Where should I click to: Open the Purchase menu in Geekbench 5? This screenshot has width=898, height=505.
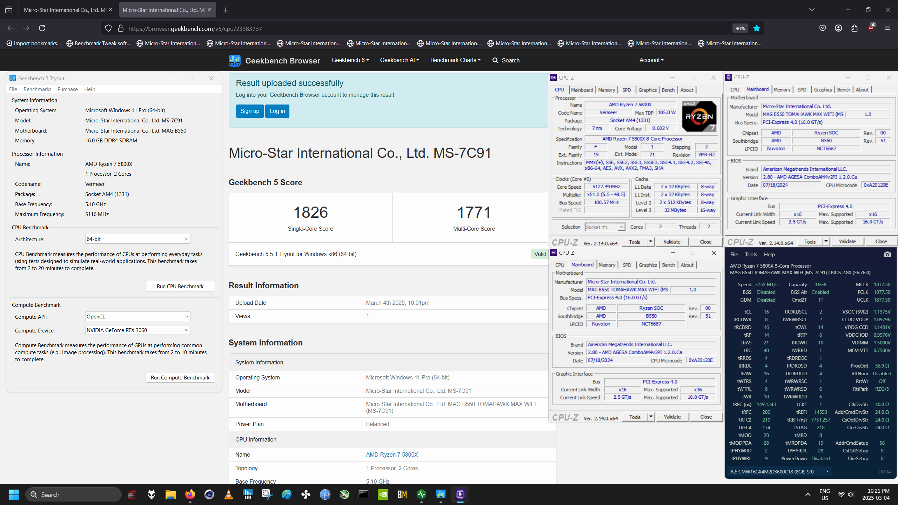point(67,89)
